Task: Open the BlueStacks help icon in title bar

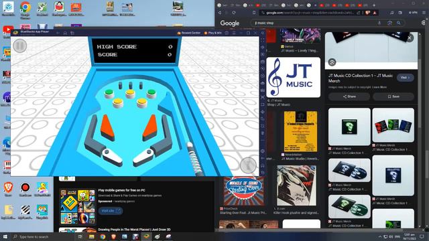Action: [x=227, y=33]
